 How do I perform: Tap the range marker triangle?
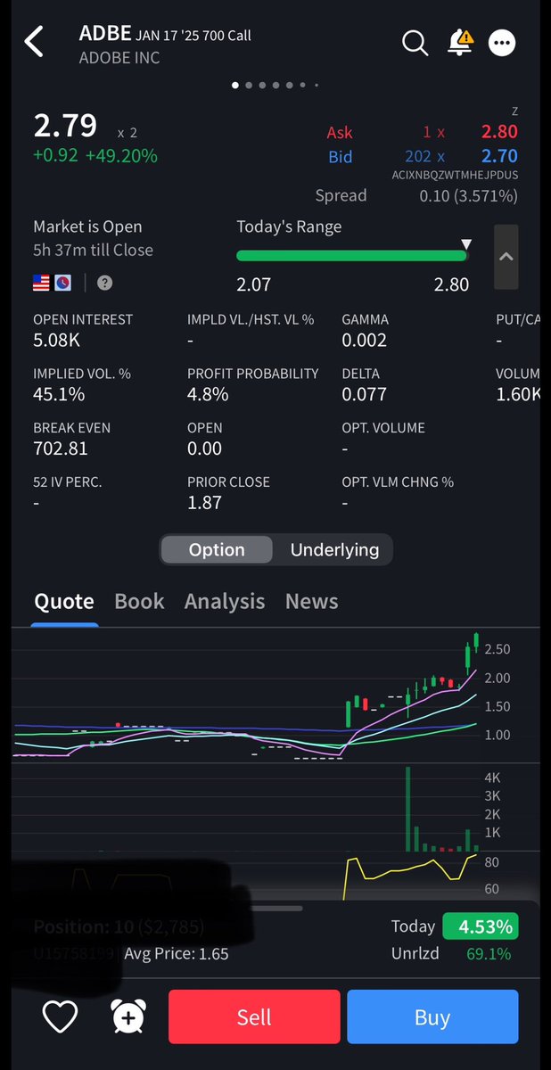[465, 244]
